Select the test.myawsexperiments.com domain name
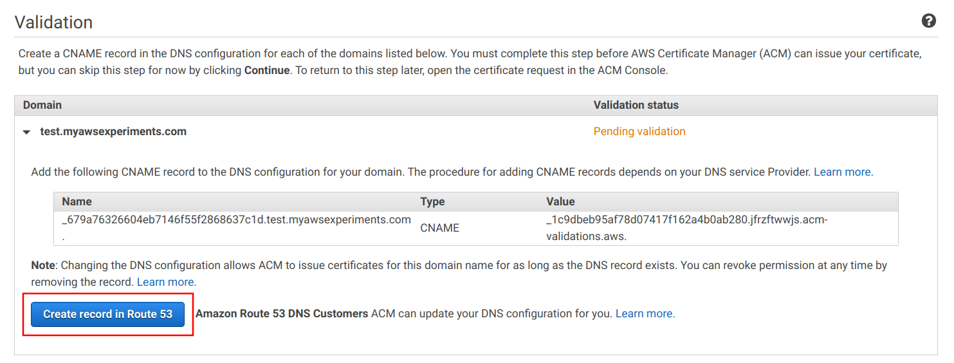 click(113, 131)
